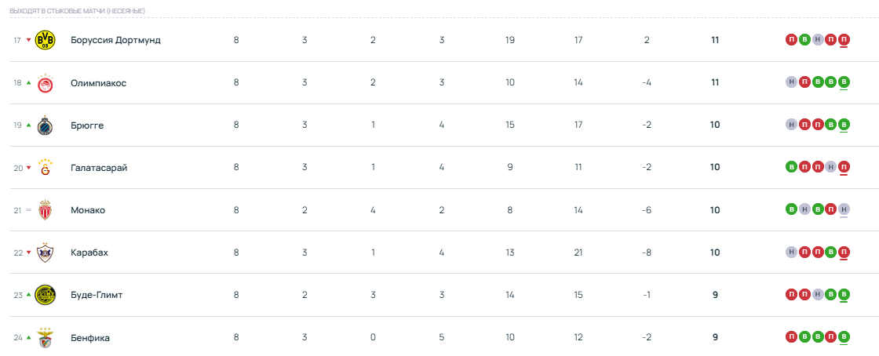
Task: Click Galatasaray's first green win badge
Action: click(x=791, y=167)
